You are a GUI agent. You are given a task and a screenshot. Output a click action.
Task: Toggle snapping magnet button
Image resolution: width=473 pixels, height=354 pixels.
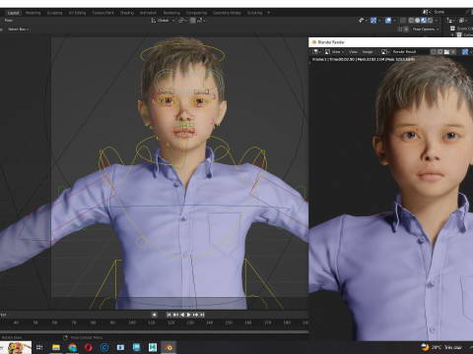point(193,21)
